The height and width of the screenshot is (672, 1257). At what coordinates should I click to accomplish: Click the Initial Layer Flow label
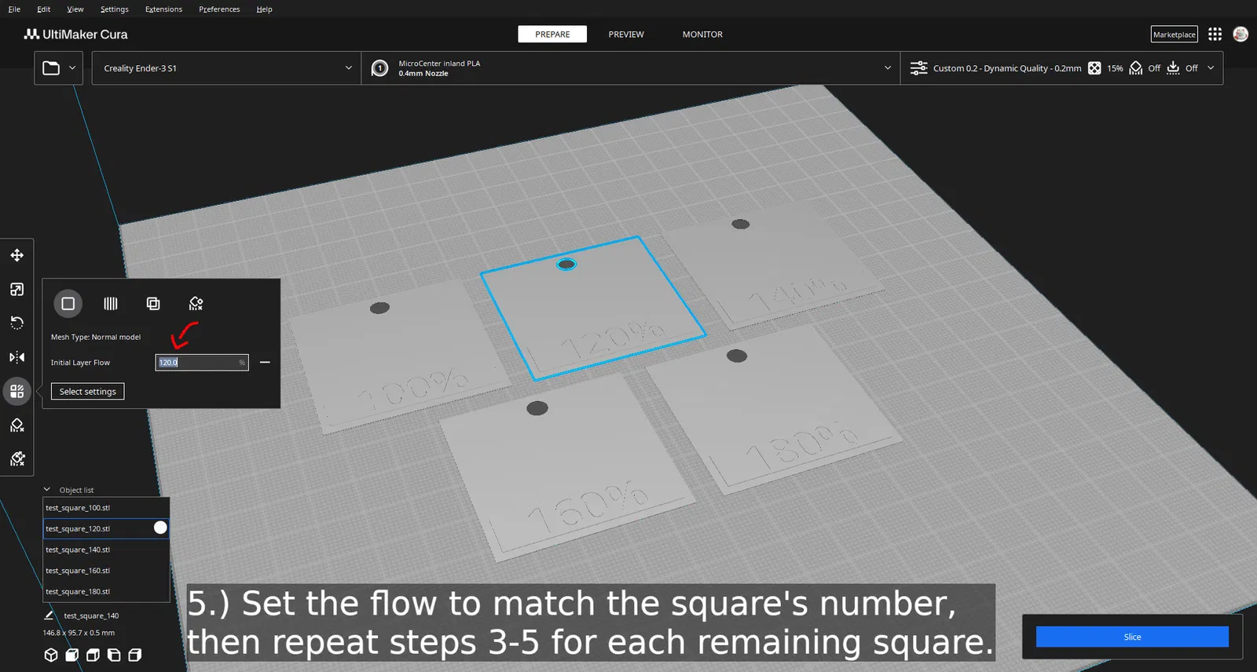point(80,363)
